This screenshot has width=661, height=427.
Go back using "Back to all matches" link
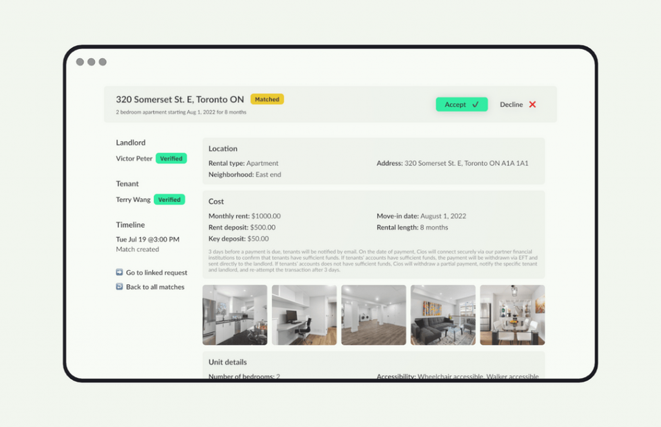(x=154, y=287)
